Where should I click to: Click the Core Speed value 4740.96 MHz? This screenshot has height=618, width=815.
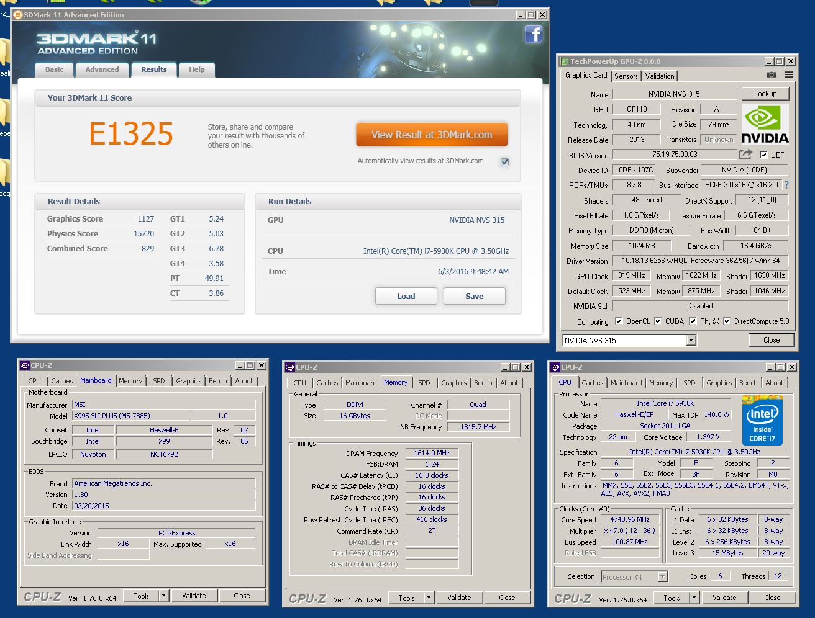coord(631,519)
